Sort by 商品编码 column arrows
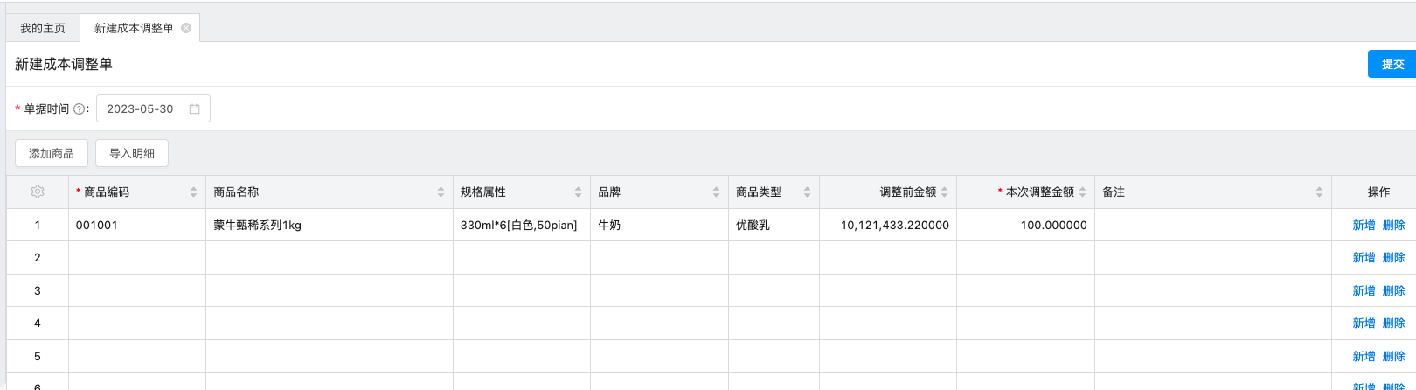The image size is (1416, 390). point(193,192)
